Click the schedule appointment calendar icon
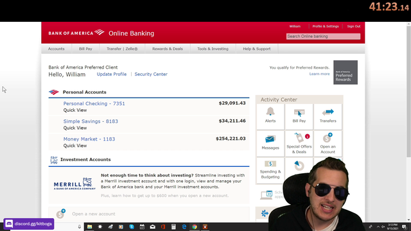The width and height of the screenshot is (411, 231). 267,195
